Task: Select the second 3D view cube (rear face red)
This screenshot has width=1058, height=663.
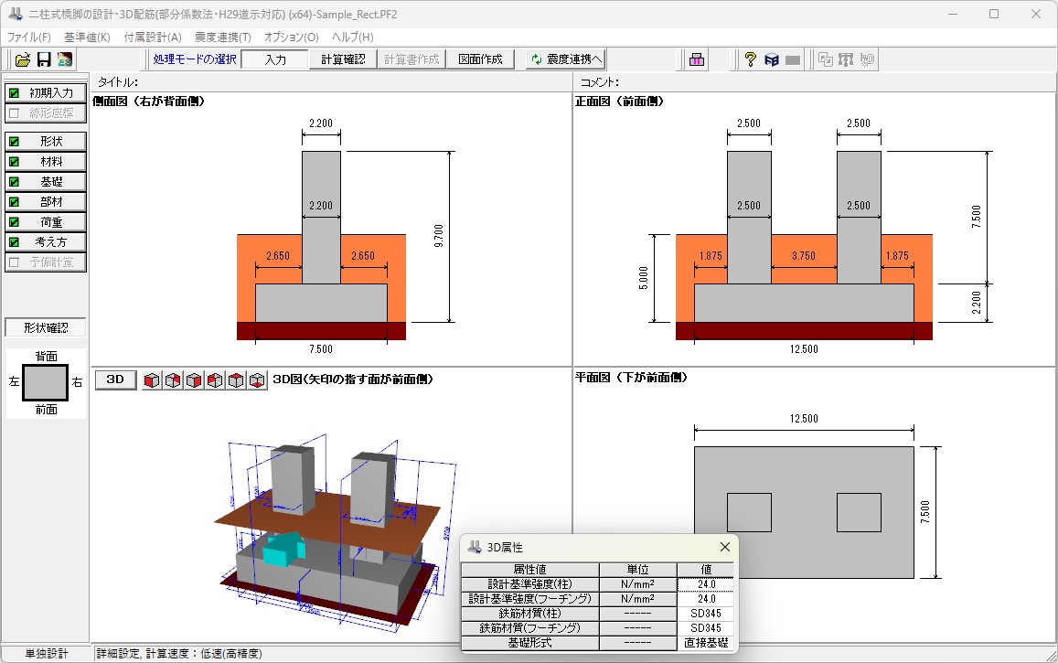Action: pos(173,380)
